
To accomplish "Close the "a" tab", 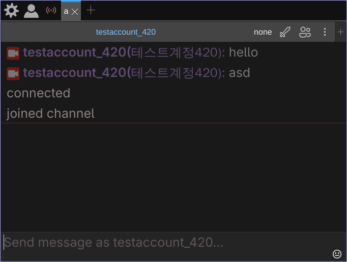I will pos(75,12).
